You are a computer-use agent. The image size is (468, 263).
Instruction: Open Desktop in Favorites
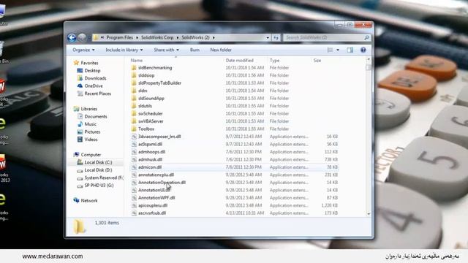[x=92, y=71]
